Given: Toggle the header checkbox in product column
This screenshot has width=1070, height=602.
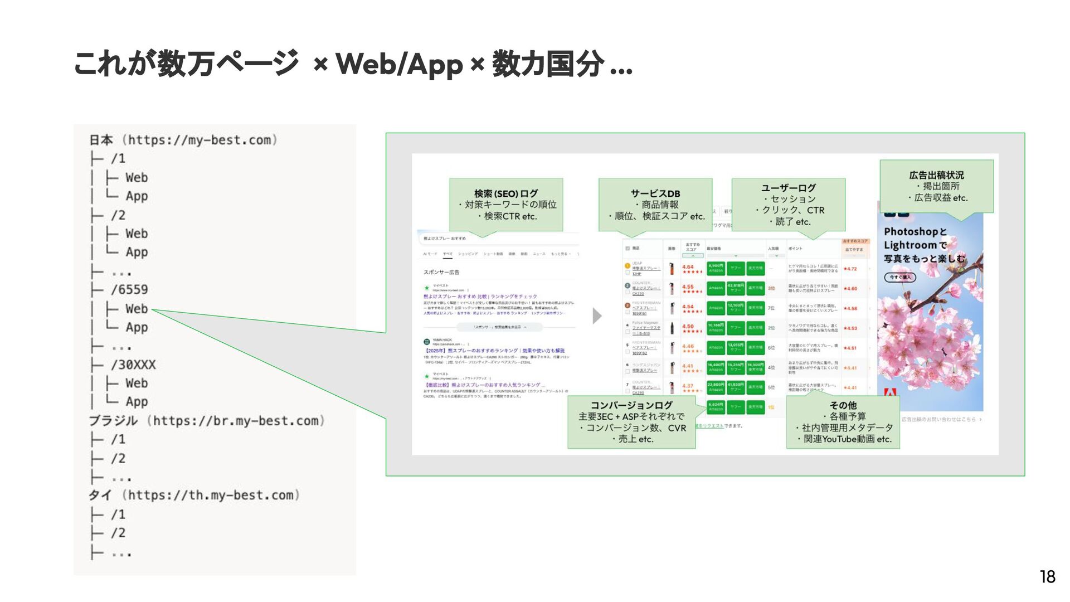Looking at the screenshot, I should pos(628,248).
